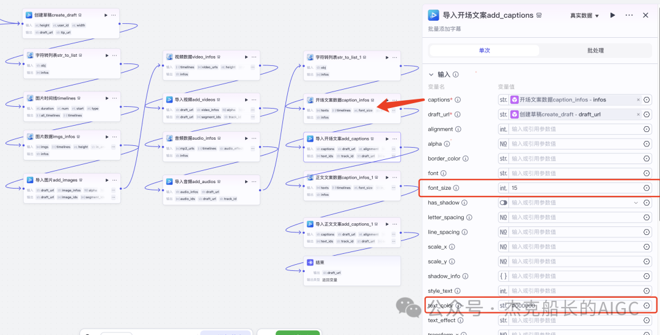Open more options on 导入开场文案add_captions canvas node
Image resolution: width=660 pixels, height=335 pixels.
click(394, 139)
